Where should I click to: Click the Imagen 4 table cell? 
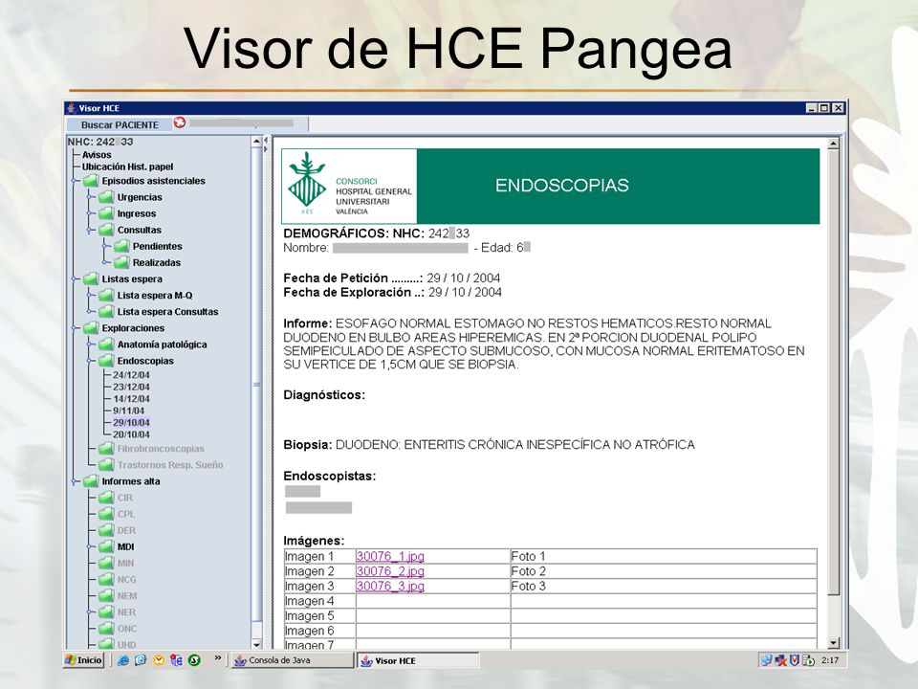pos(319,601)
